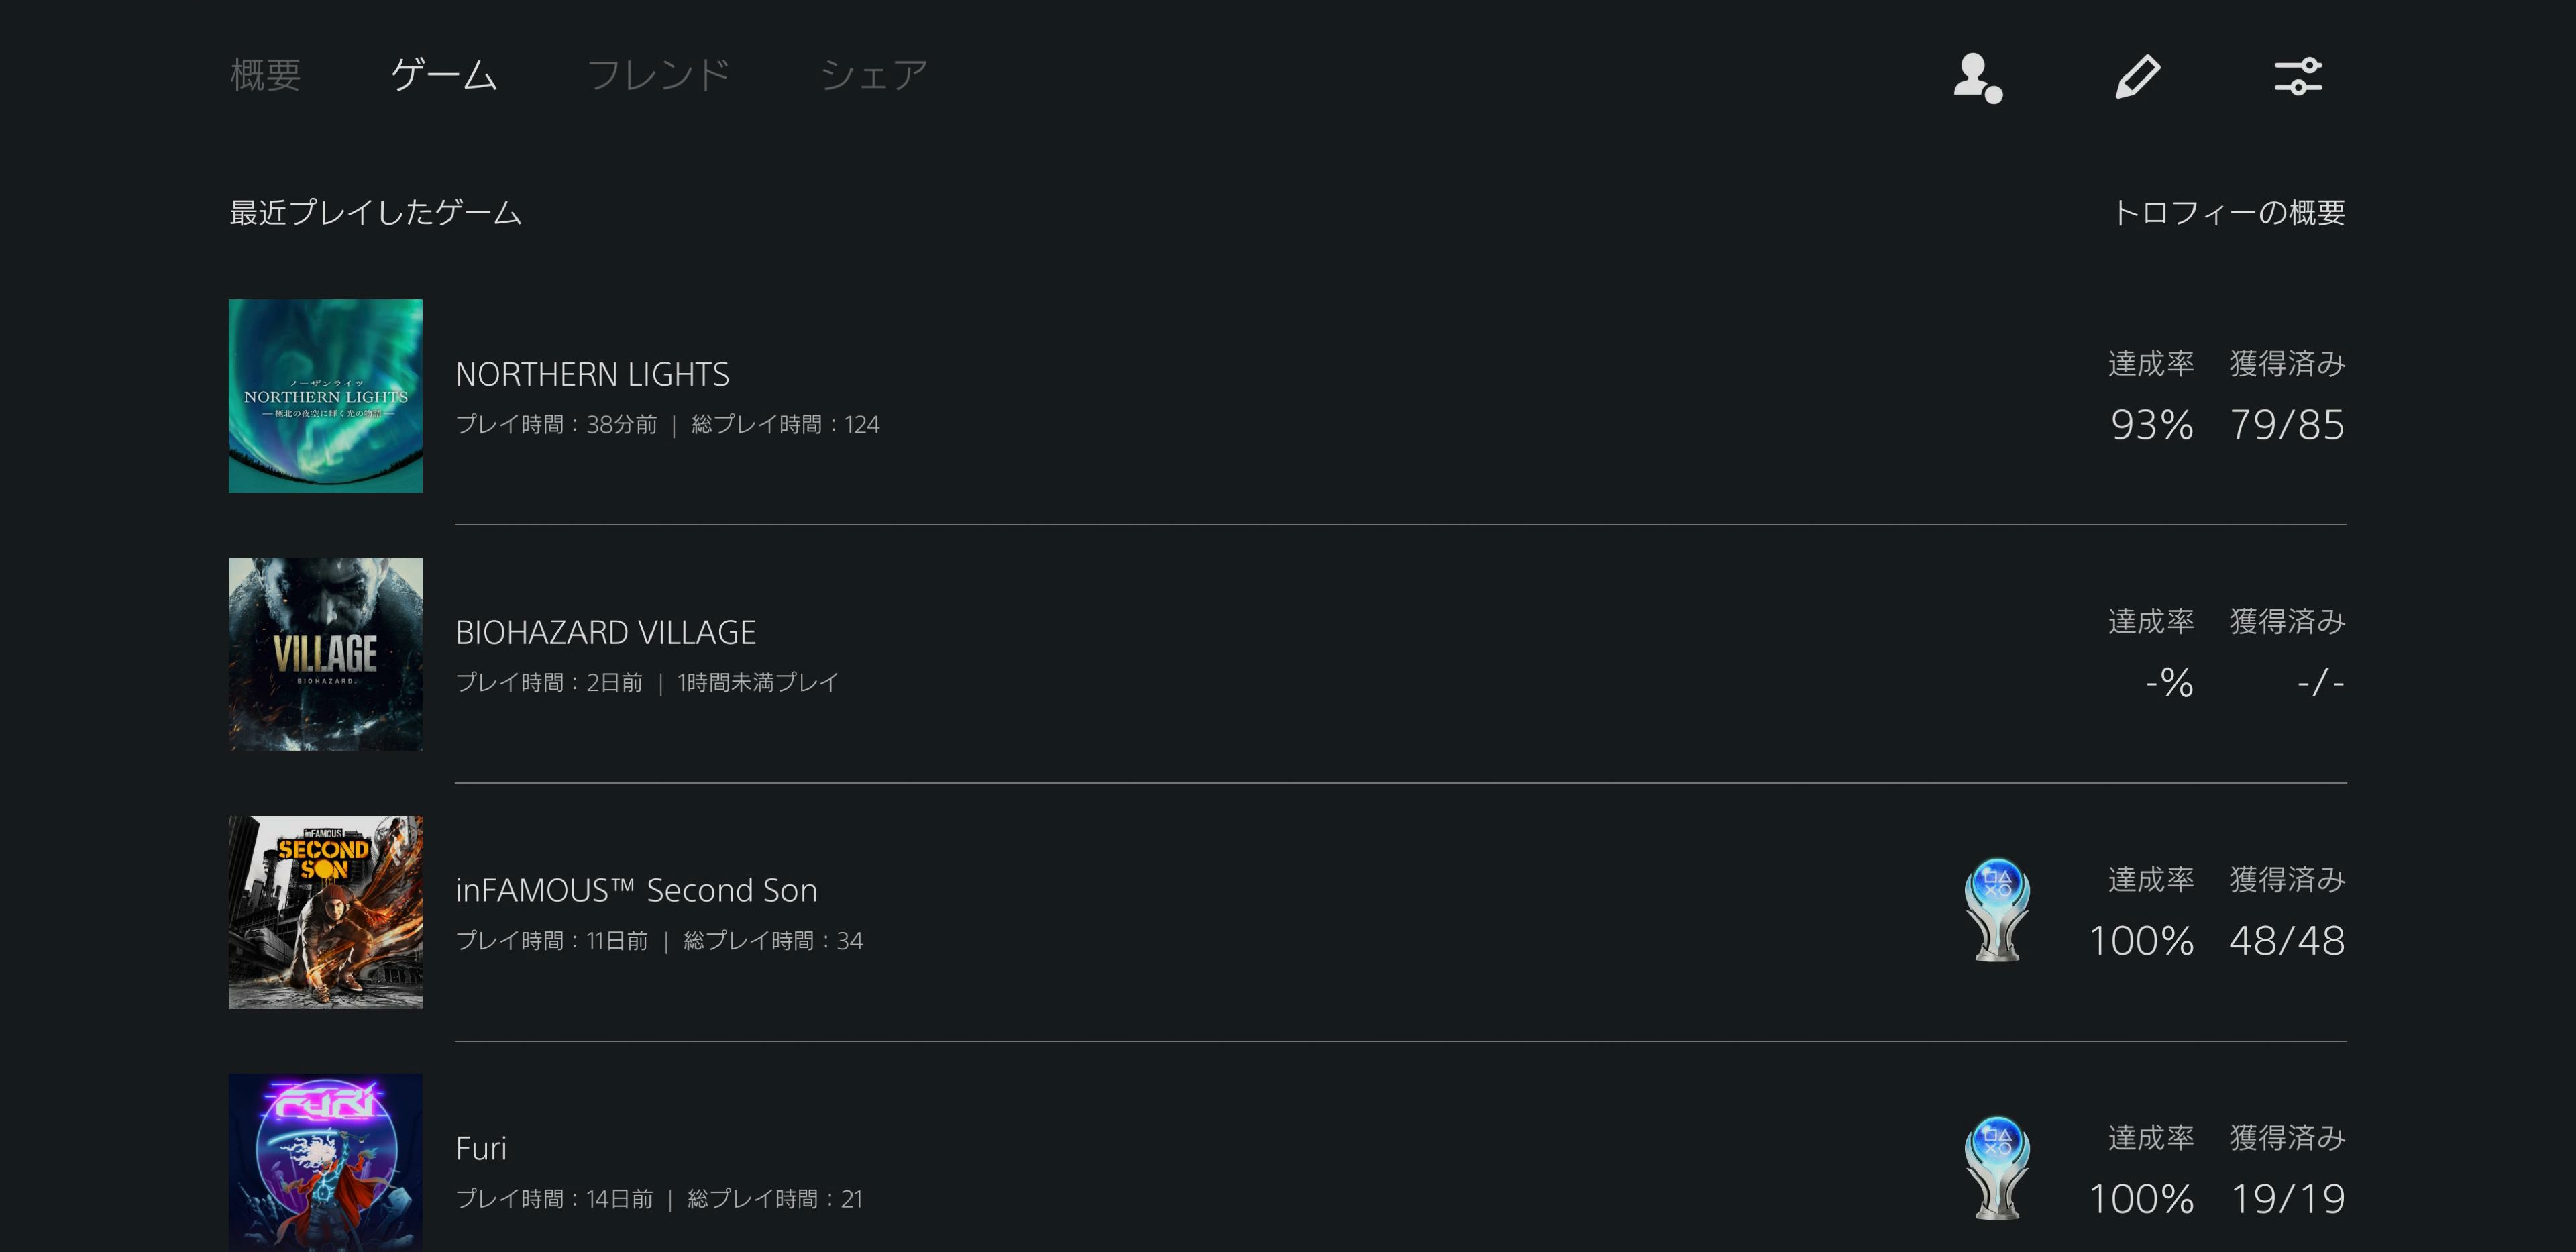Image resolution: width=2576 pixels, height=1252 pixels.
Task: Select the inFAMOUS Second Son cover image
Action: (325, 912)
